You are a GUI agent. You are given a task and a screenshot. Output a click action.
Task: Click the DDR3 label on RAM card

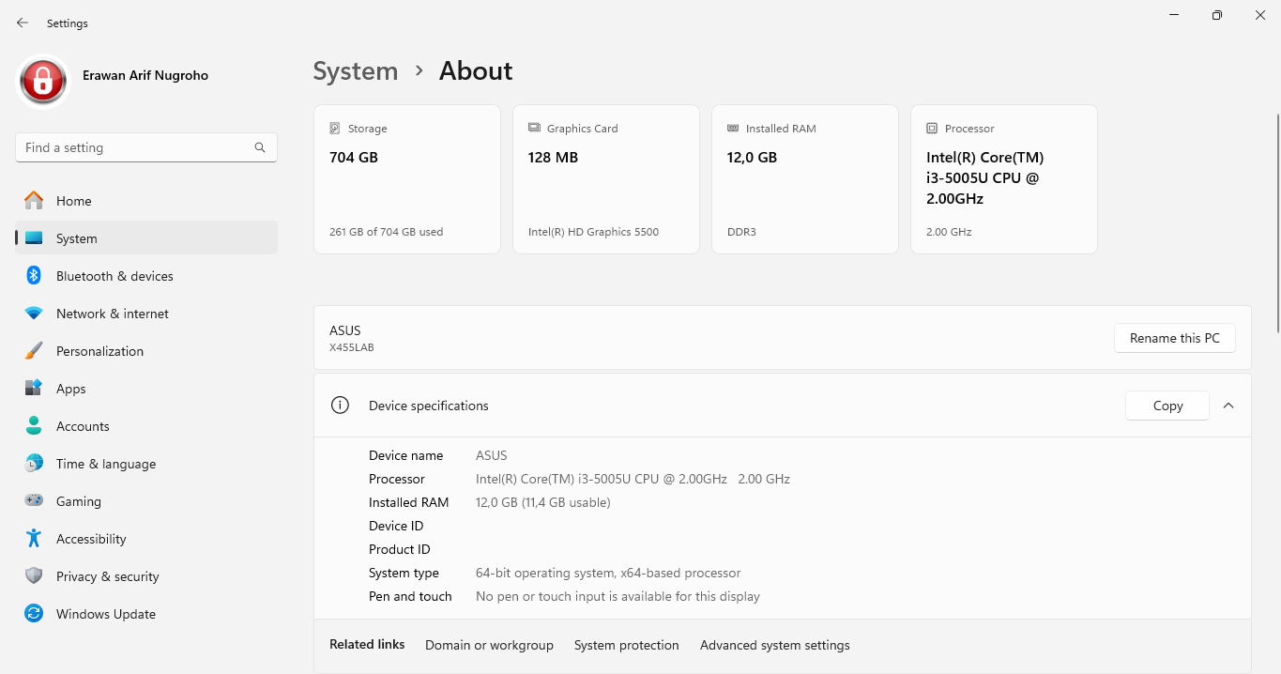(742, 232)
